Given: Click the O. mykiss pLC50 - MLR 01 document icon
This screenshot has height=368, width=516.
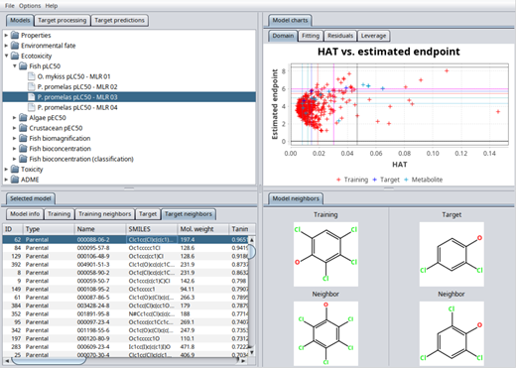Looking at the screenshot, I should (32, 76).
